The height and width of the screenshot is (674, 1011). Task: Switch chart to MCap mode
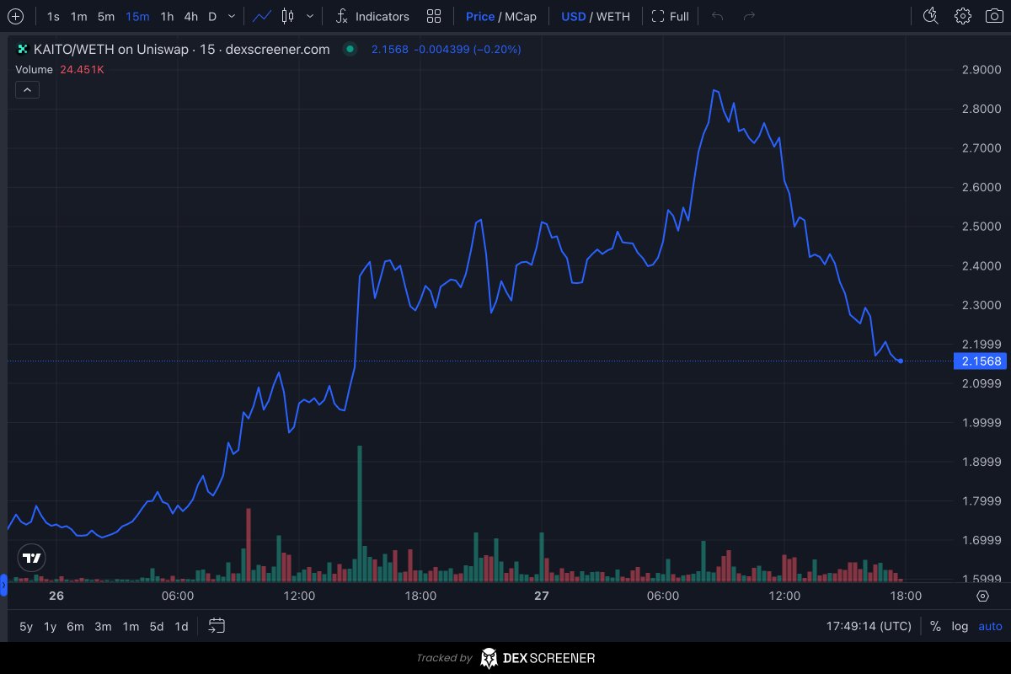coord(521,16)
